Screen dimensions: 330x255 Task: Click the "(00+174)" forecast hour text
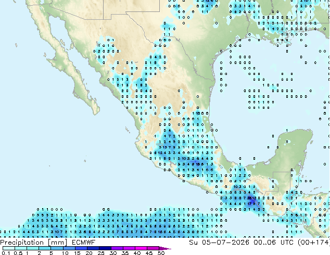coord(314,243)
